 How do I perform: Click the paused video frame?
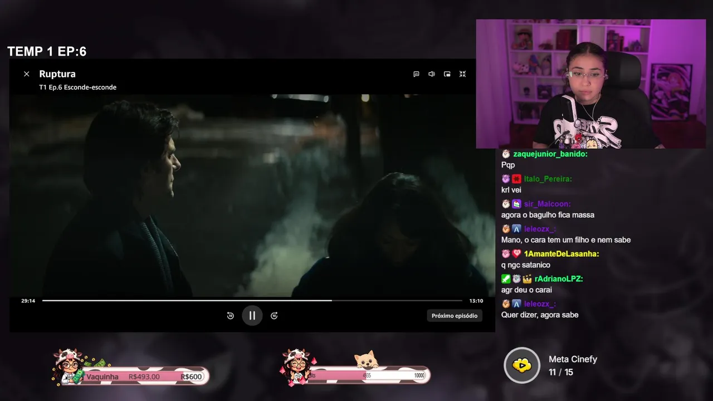click(252, 195)
